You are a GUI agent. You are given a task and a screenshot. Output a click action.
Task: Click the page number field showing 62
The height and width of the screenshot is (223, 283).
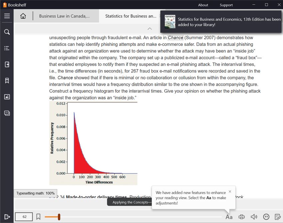(24, 217)
